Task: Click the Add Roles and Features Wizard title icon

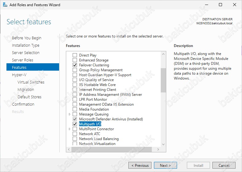Action: (5, 5)
